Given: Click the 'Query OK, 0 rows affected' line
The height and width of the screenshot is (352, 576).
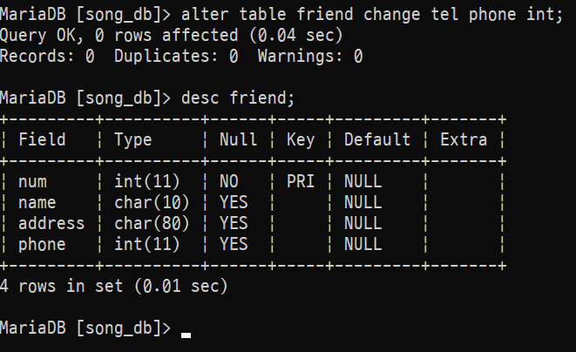Looking at the screenshot, I should [x=172, y=36].
